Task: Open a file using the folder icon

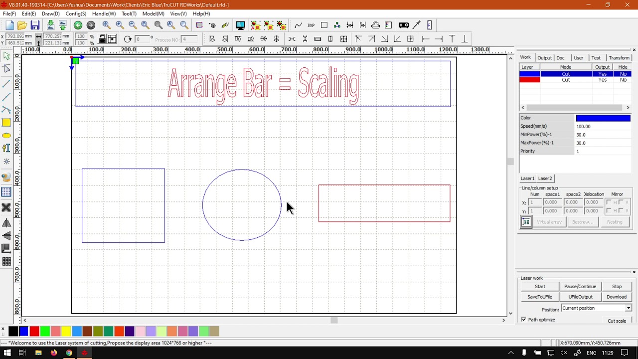Action: [x=22, y=25]
